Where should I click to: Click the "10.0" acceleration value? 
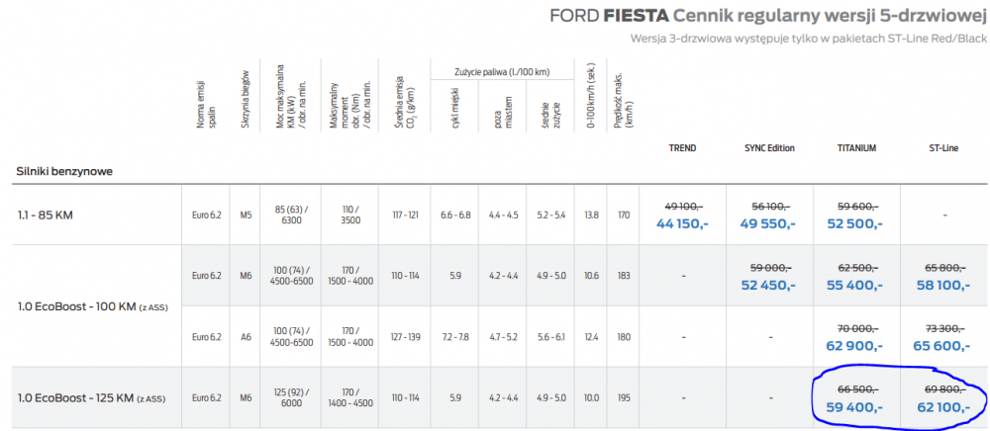pyautogui.click(x=591, y=397)
